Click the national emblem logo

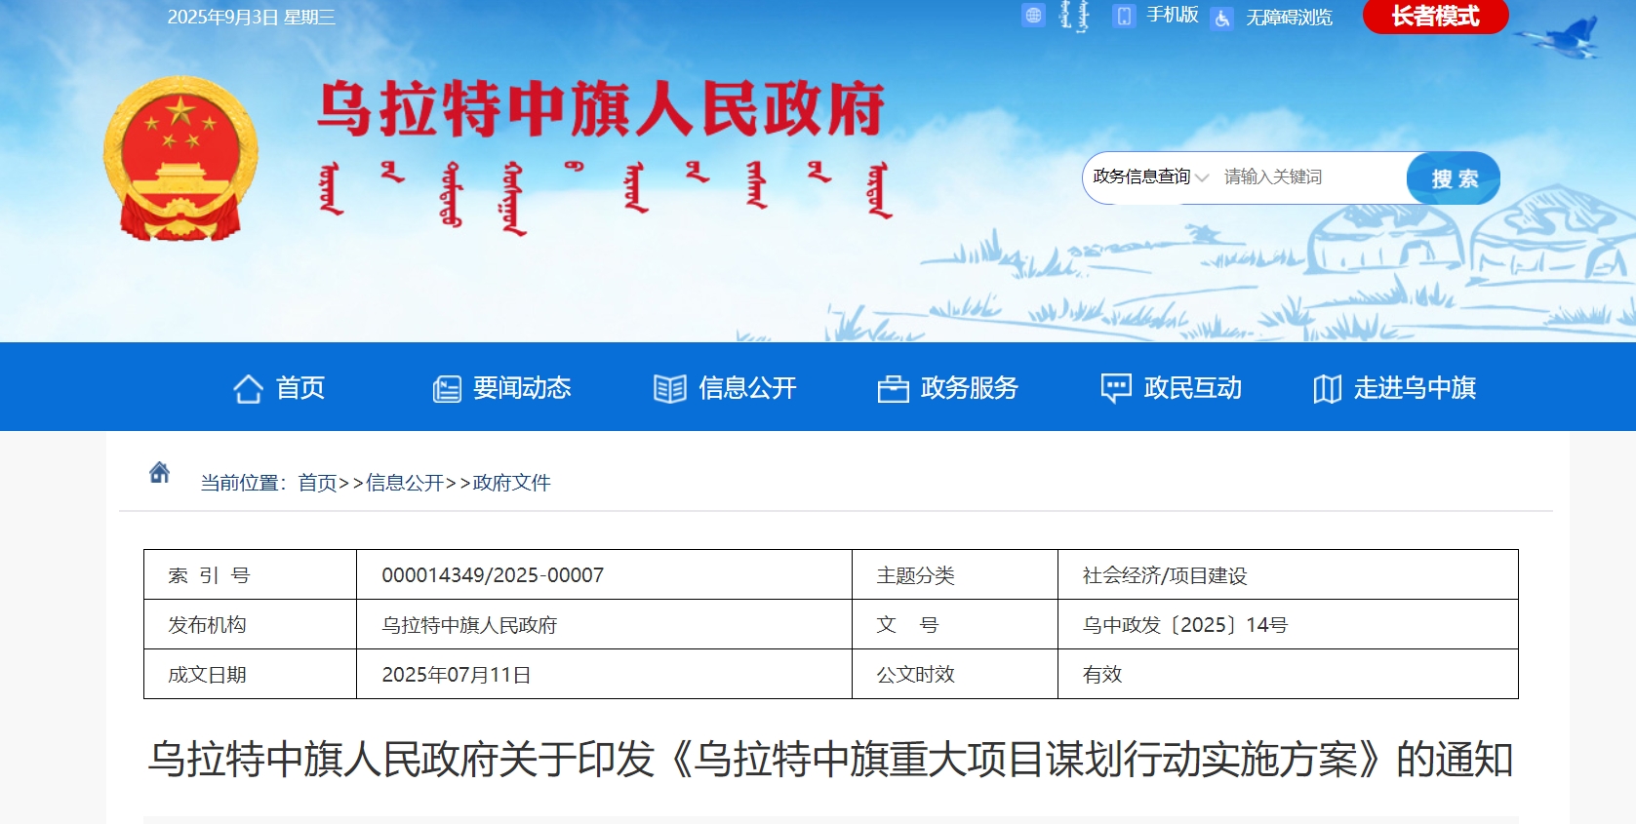(x=180, y=159)
